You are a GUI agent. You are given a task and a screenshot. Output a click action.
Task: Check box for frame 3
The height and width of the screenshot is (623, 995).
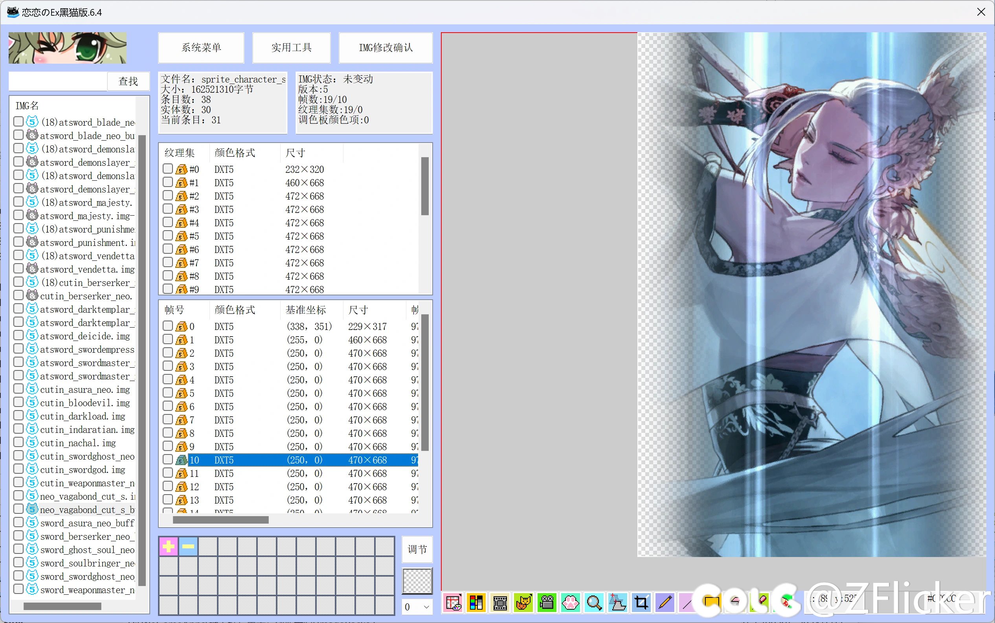tap(167, 366)
